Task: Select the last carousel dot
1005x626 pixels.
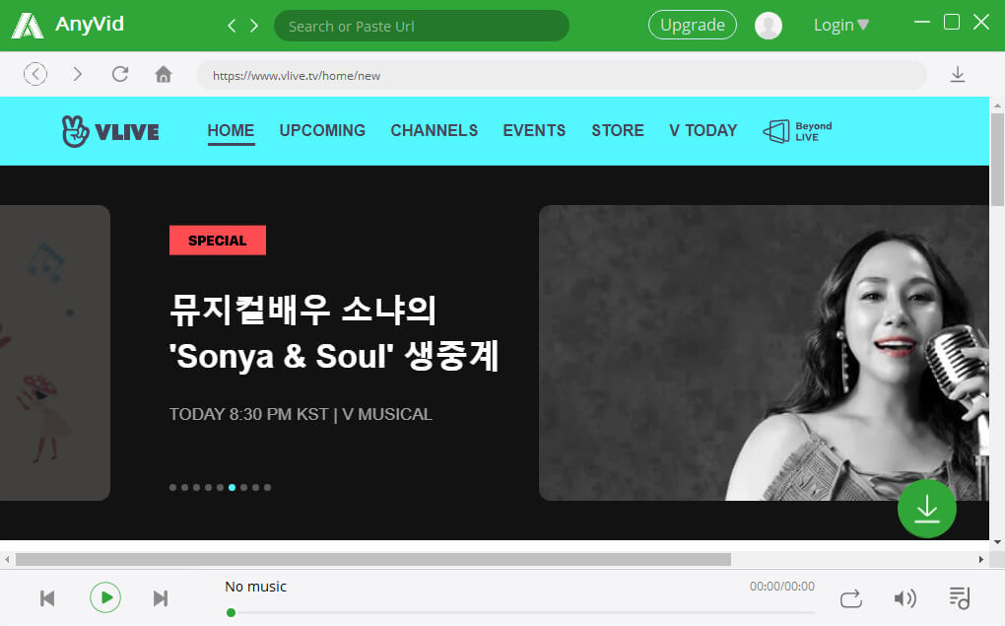Action: pos(267,487)
